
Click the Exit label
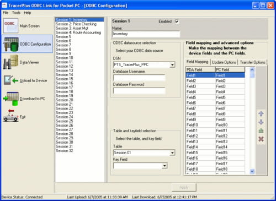(23, 117)
